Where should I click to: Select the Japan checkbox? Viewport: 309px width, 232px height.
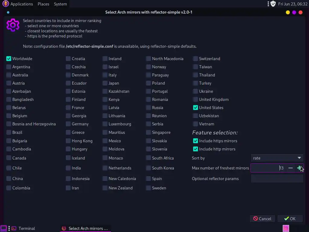point(105,83)
